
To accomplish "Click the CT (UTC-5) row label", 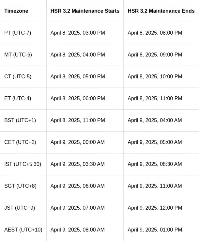I will pos(18,77).
